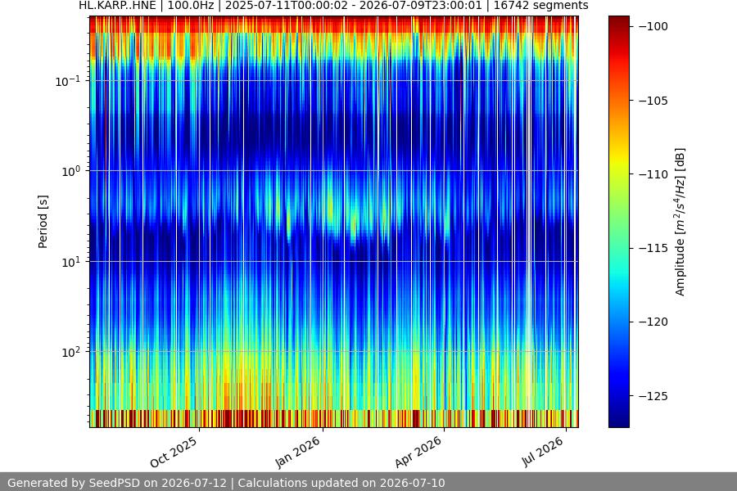Image resolution: width=737 pixels, height=491 pixels.
Task: Click the 10⁻¹ period tick label
Action: (67, 81)
